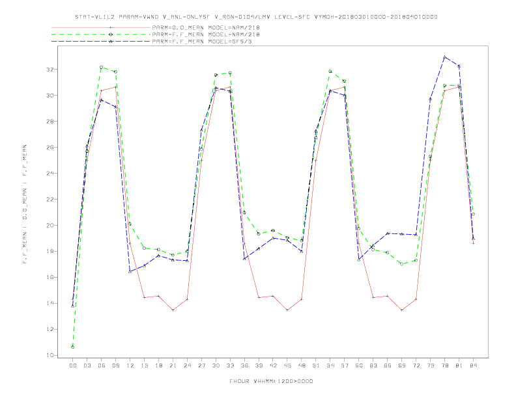Click x-axis tick label 54
The height and width of the screenshot is (398, 516).
330,365
